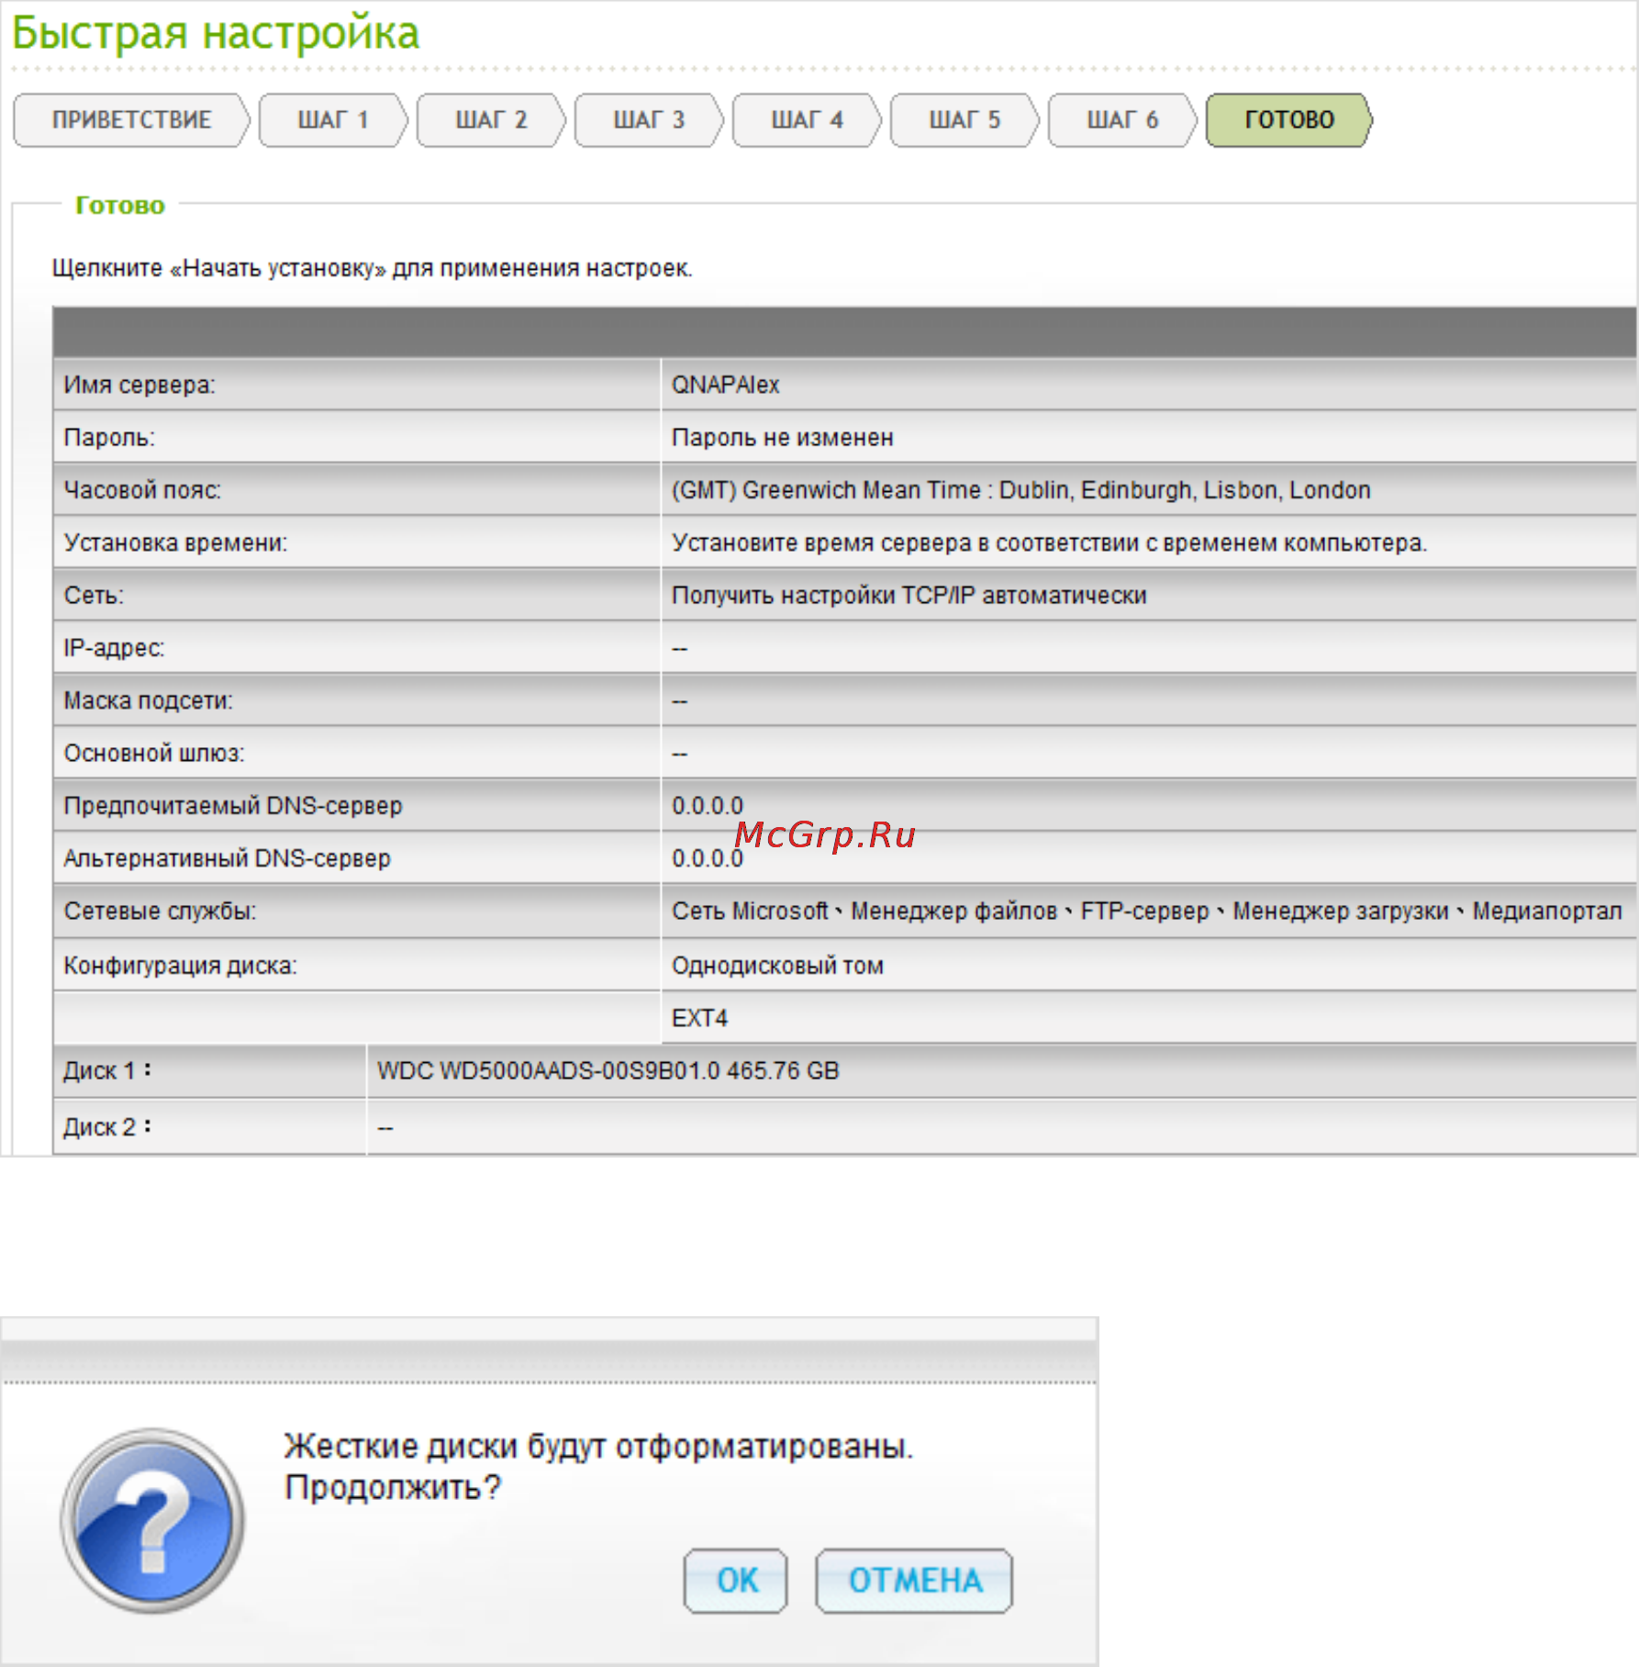Click 'Альтернативный DNS-сервер' label
1639x1667 pixels.
tap(227, 858)
